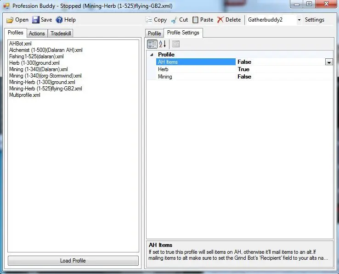This screenshot has width=339, height=274.
Task: Click the Gatherbuddy2 combo box text
Action: (265, 20)
